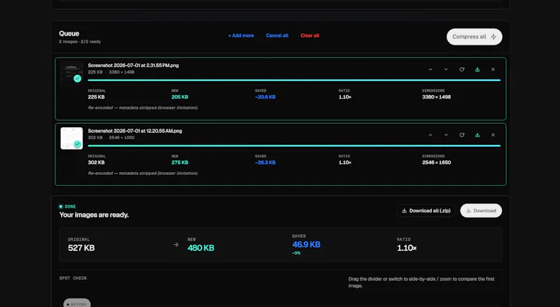Click the total 480 KB new size
Image resolution: width=560 pixels, height=307 pixels.
(x=201, y=248)
